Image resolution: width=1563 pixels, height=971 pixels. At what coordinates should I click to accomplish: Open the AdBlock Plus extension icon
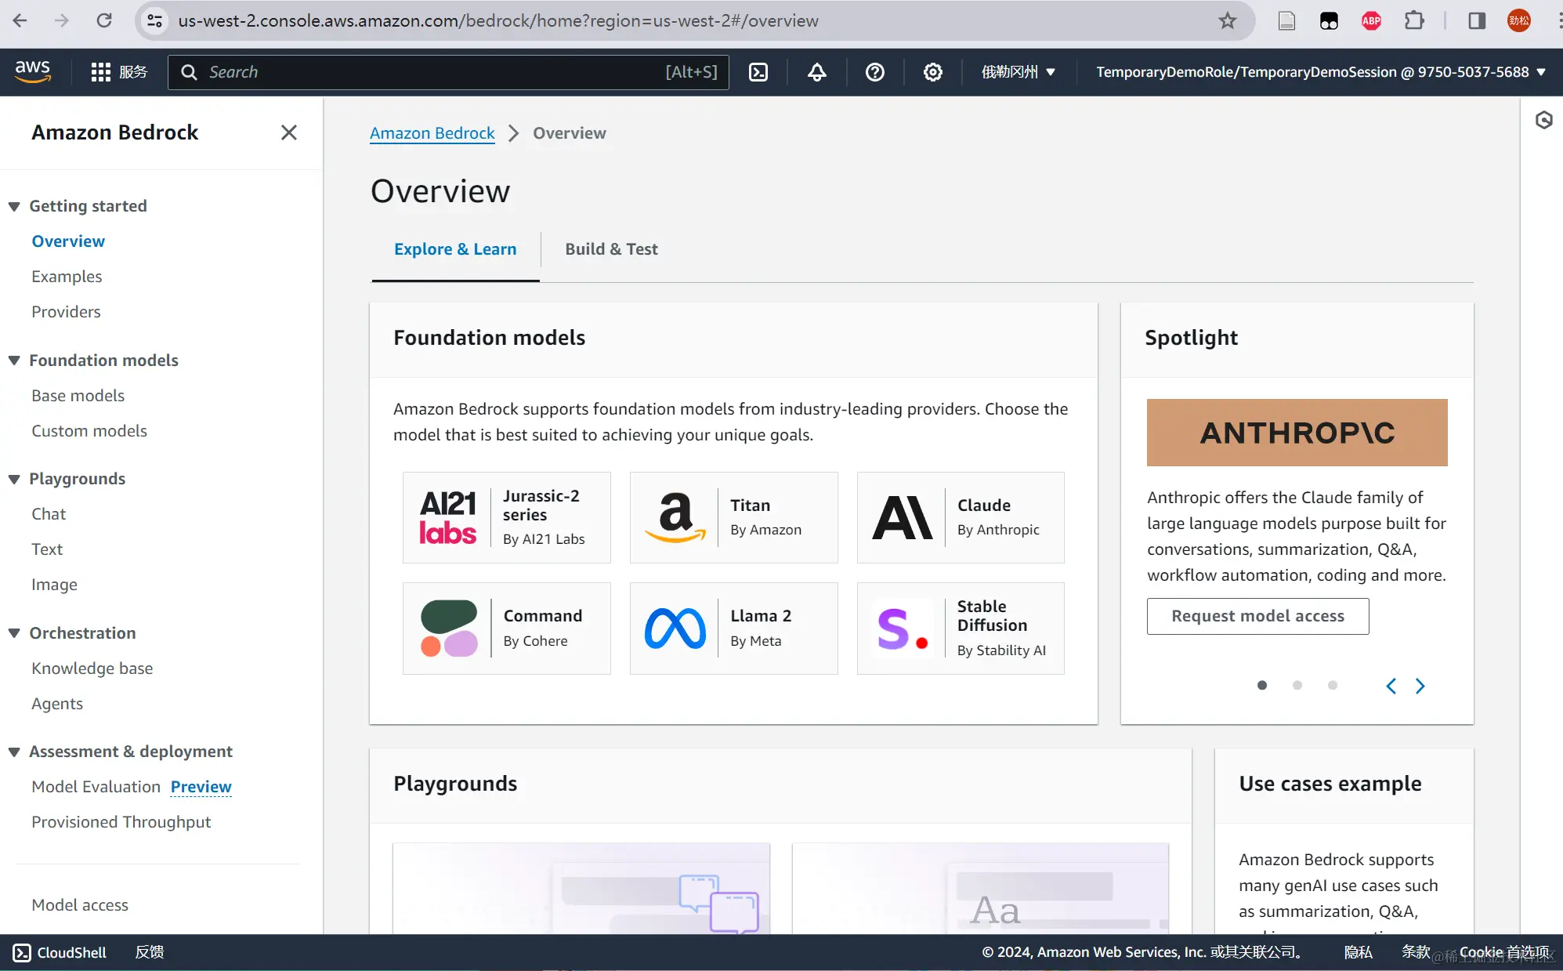[x=1371, y=21]
